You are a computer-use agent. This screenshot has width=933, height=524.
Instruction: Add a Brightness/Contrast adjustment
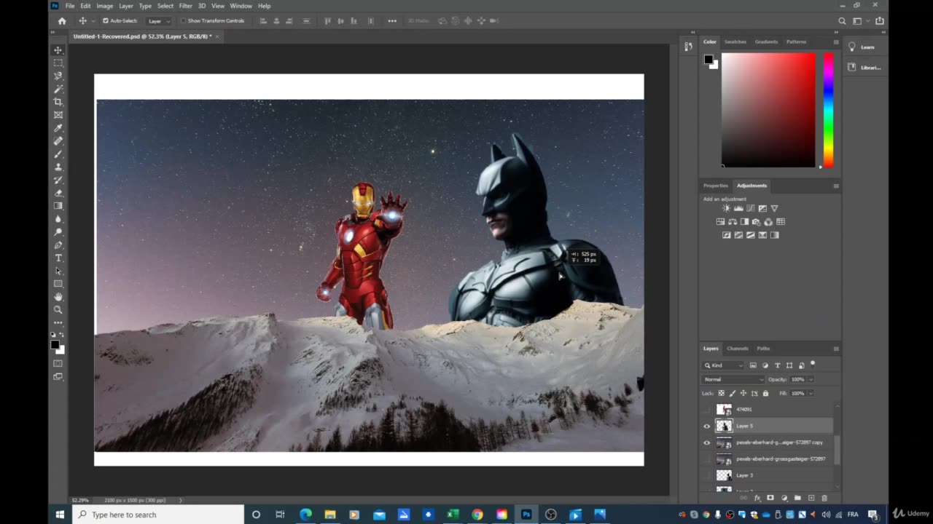click(x=726, y=208)
